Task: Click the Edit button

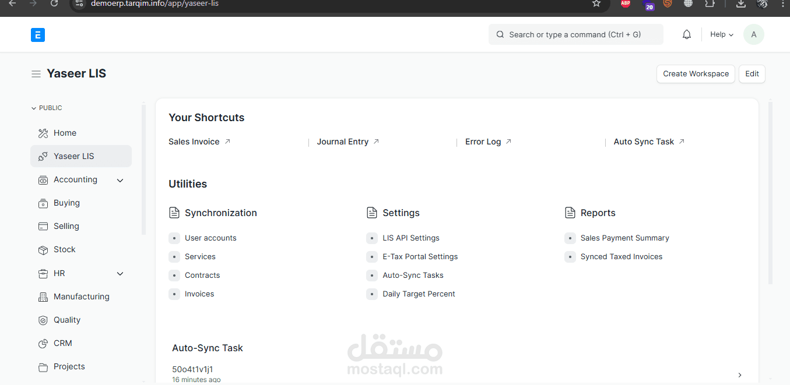Action: (752, 74)
